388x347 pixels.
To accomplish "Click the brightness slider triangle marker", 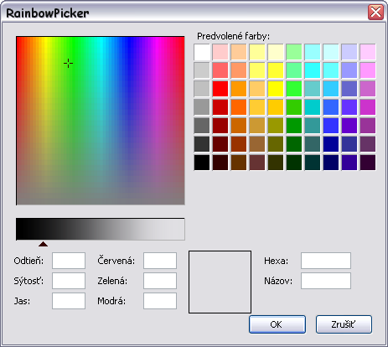I will [43, 244].
